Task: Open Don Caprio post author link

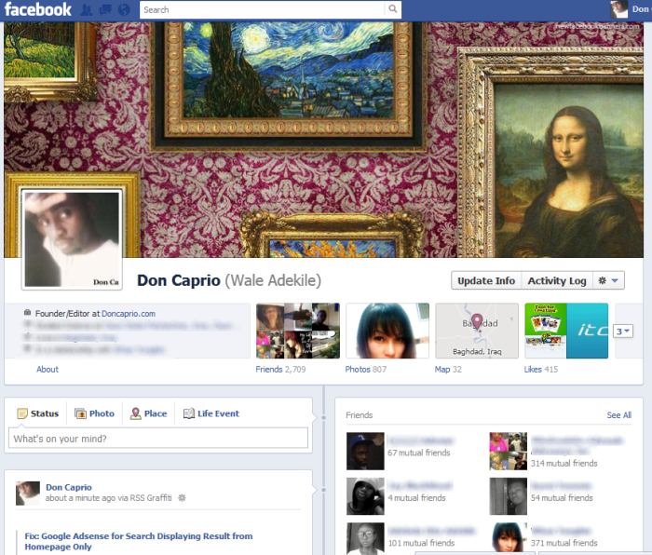Action: (x=69, y=487)
